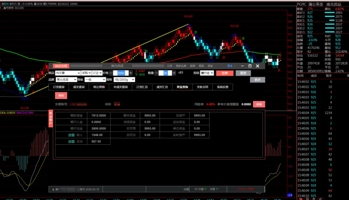The image size is (349, 200).
Task: Click the 银行出金 value 2800.0000
Action: pyautogui.click(x=99, y=128)
